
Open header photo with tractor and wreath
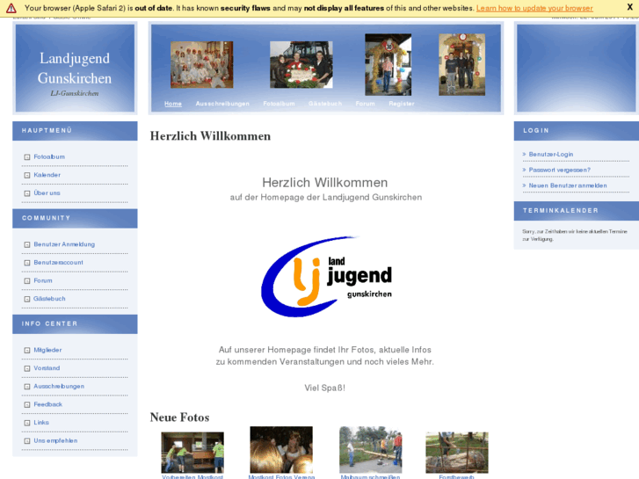coord(301,64)
